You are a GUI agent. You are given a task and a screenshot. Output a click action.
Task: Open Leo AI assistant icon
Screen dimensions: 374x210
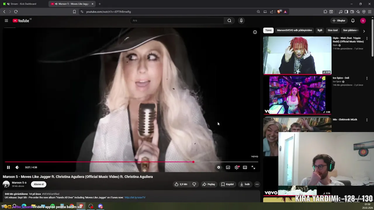coord(358,12)
